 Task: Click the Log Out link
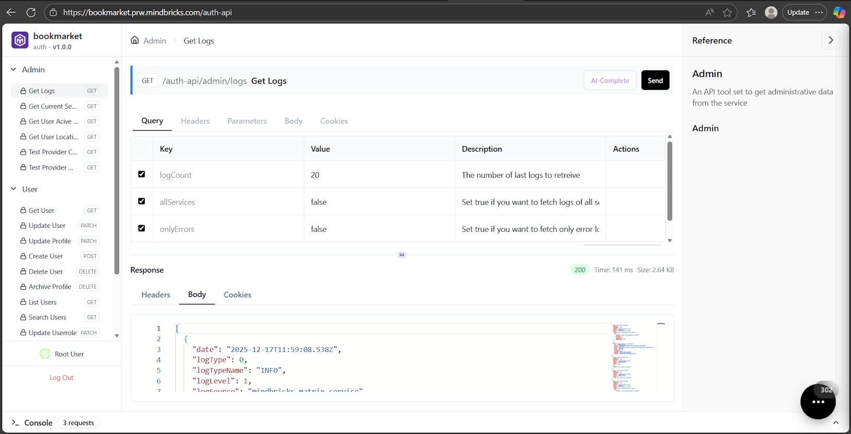61,378
